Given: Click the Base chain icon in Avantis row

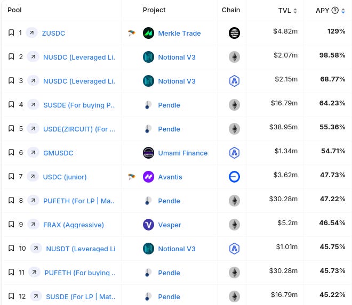Looking at the screenshot, I should [x=234, y=177].
